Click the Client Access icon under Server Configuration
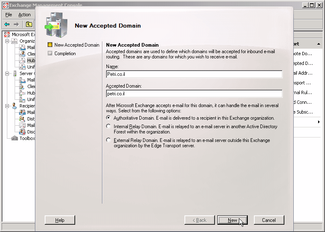 click(x=22, y=86)
